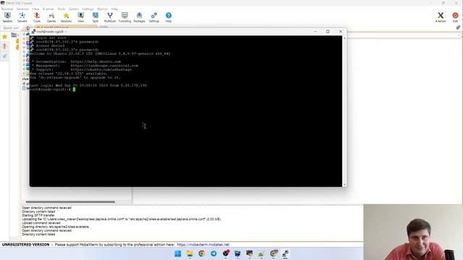Image resolution: width=463 pixels, height=260 pixels.
Task: Click the red Exit toolbar icon
Action: click(455, 17)
